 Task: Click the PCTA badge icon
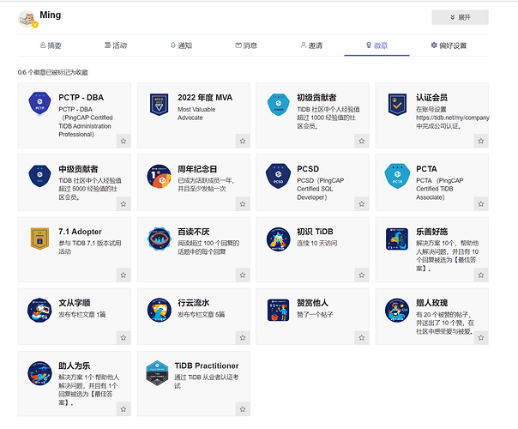(x=397, y=176)
